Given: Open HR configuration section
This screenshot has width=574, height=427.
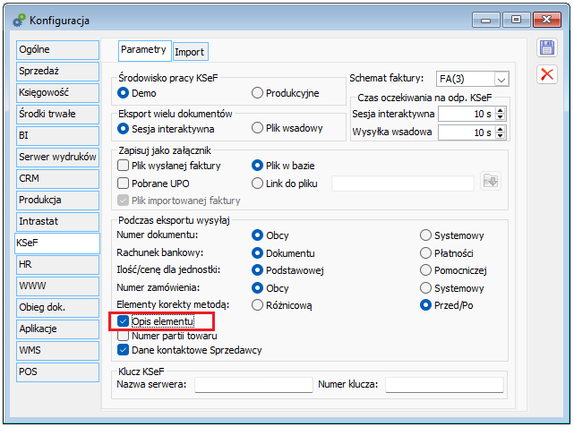Looking at the screenshot, I should click(x=57, y=265).
